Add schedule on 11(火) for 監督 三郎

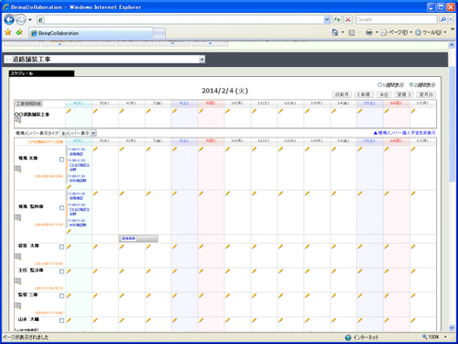pyautogui.click(x=255, y=295)
